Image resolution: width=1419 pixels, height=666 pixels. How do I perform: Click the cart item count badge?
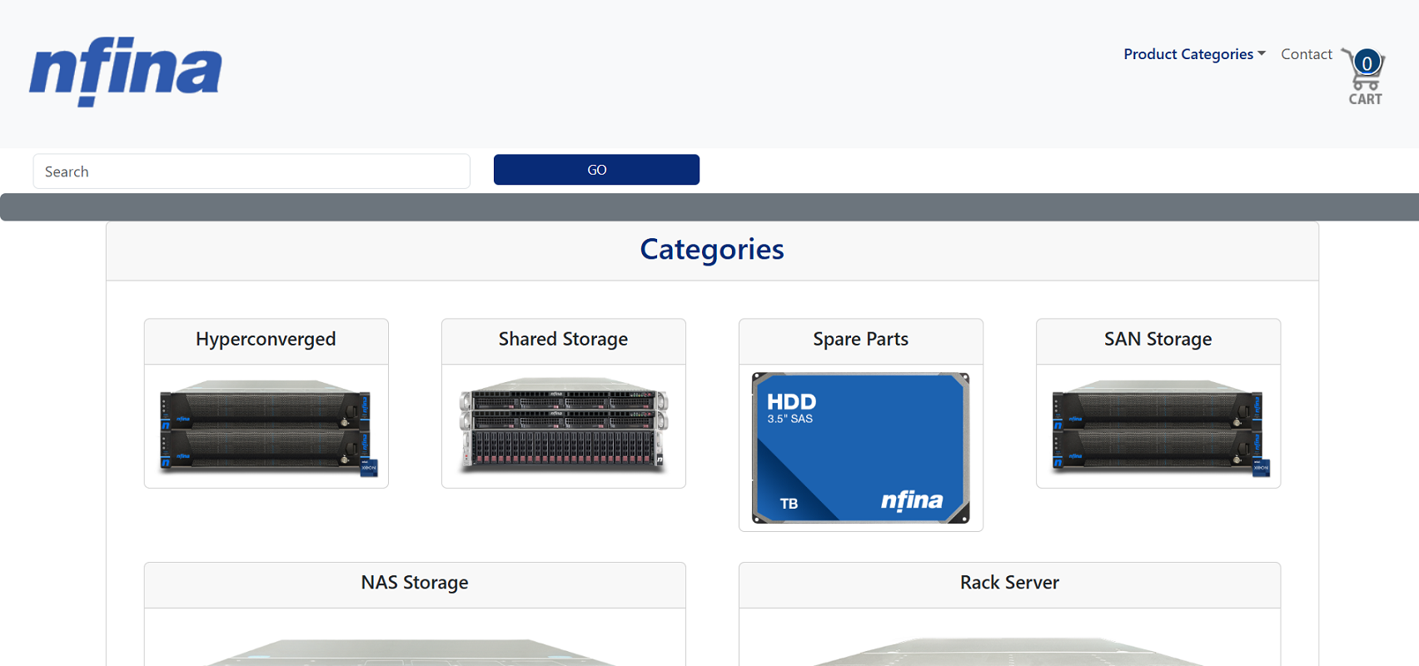tap(1367, 62)
